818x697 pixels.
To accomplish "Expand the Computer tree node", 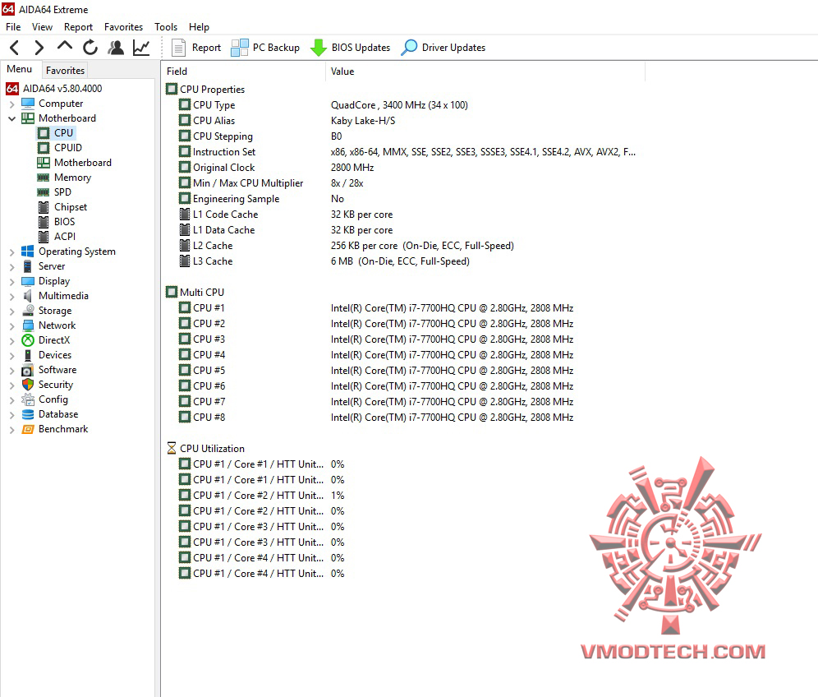I will coord(11,104).
